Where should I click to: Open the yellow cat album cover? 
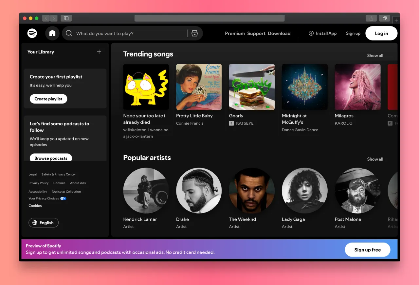click(x=146, y=87)
